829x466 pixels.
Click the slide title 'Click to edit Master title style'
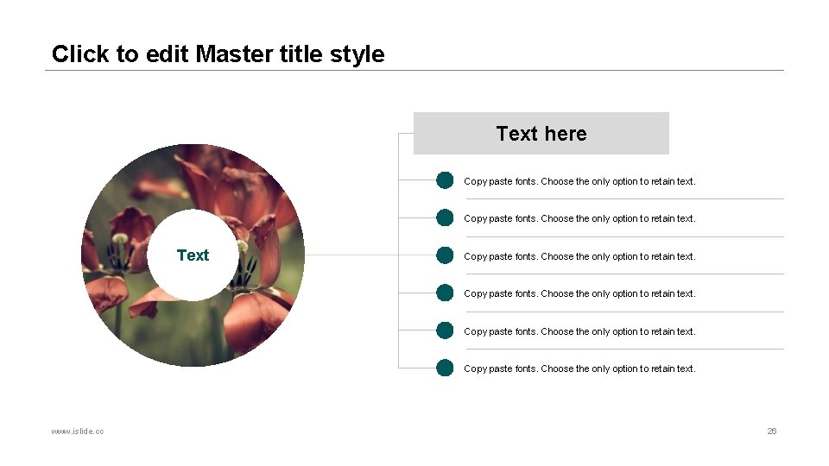pyautogui.click(x=218, y=54)
